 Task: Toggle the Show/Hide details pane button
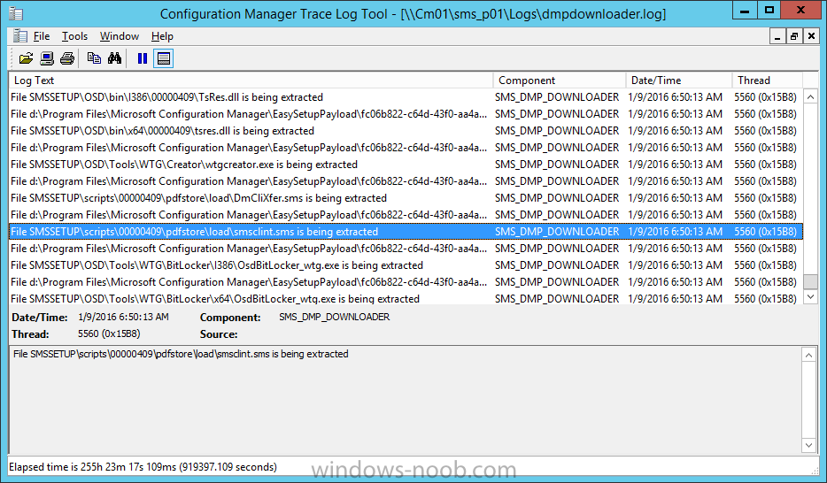(164, 58)
